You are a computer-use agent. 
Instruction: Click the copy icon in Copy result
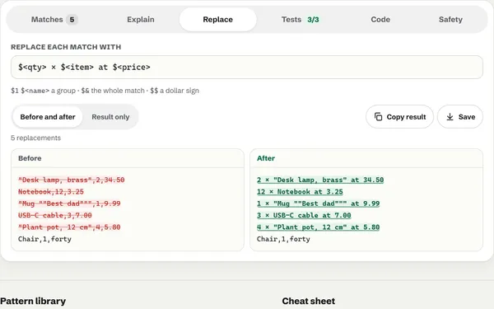point(378,117)
